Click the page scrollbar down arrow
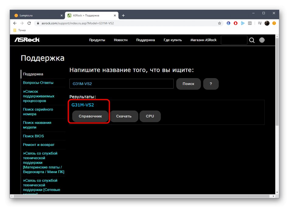The image size is (289, 208). (x=277, y=192)
